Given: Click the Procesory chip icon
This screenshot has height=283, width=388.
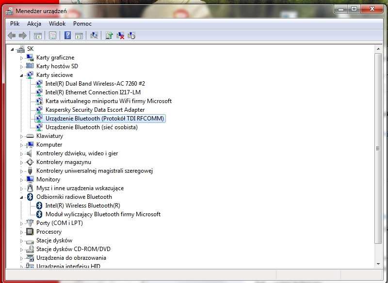Looking at the screenshot, I should pos(30,232).
